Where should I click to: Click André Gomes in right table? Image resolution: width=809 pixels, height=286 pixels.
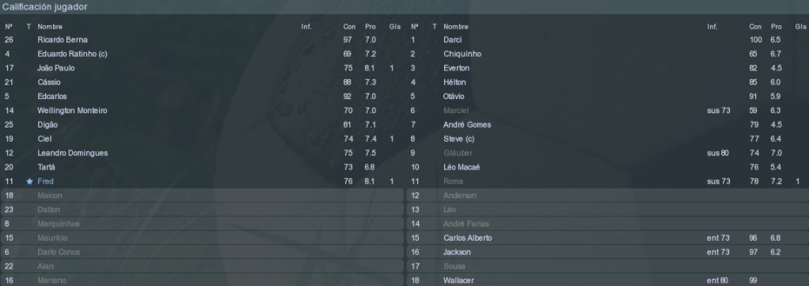tap(467, 125)
